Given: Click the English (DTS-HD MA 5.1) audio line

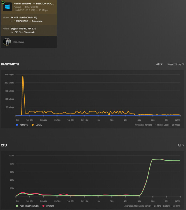Looking at the screenshot, I should (23, 28).
